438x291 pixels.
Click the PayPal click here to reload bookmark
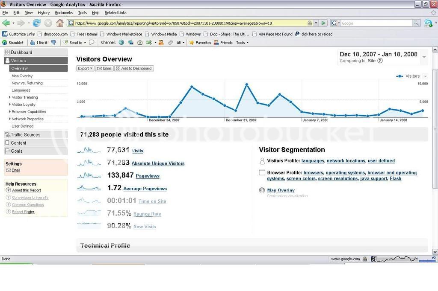point(314,34)
